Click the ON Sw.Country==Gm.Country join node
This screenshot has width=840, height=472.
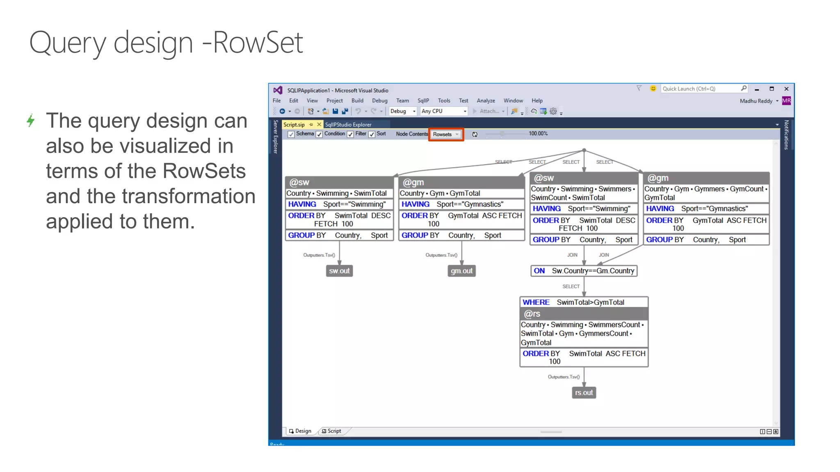tap(584, 271)
